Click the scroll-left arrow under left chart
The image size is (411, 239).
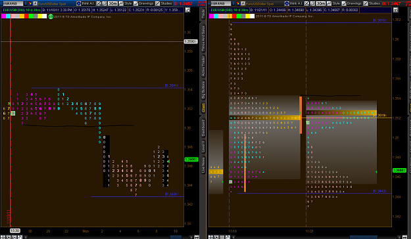tap(26, 237)
